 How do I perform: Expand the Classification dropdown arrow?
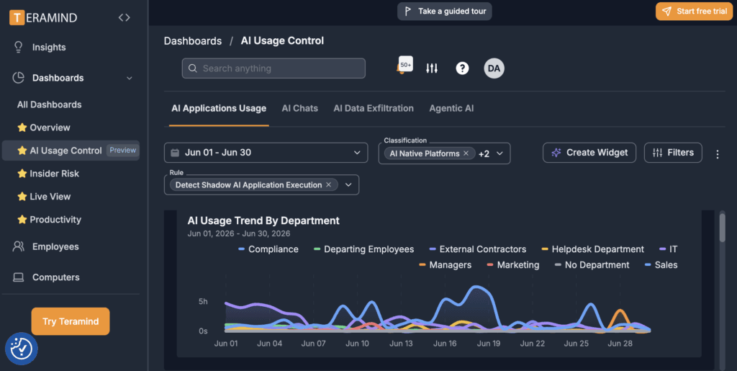(499, 153)
